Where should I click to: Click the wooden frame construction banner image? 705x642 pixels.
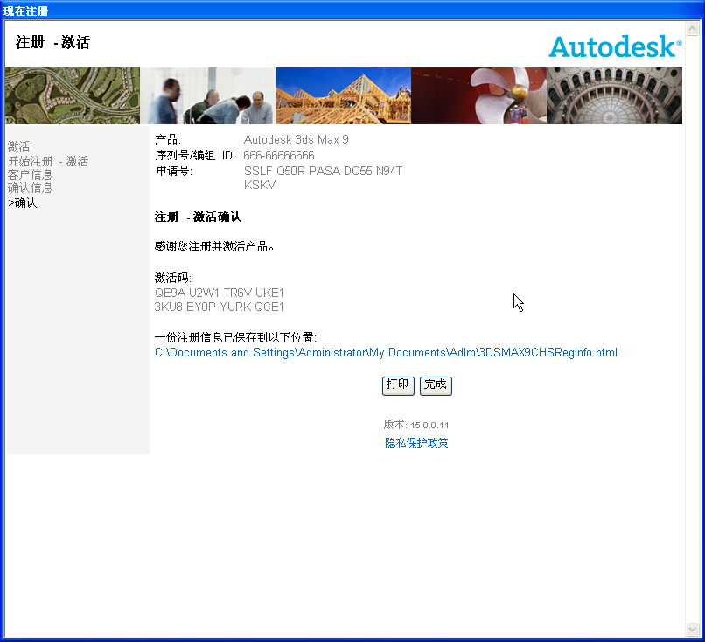pos(343,95)
